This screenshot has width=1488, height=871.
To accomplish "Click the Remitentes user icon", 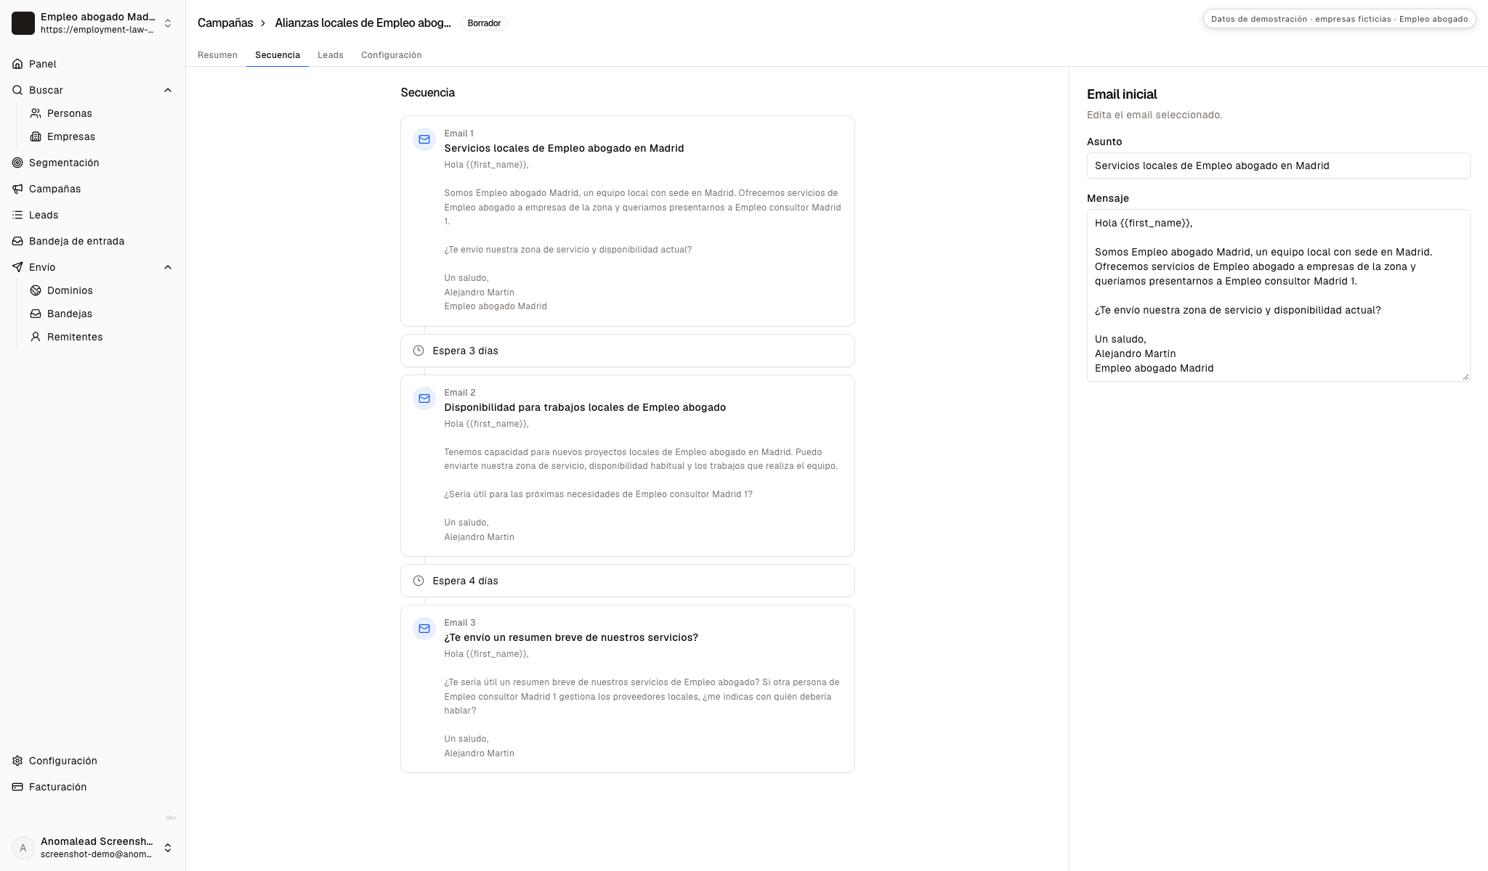I will tap(36, 337).
